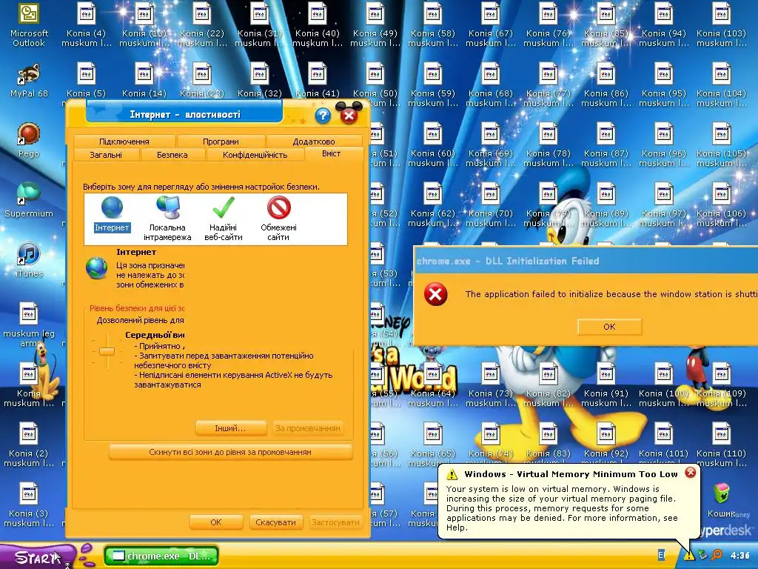Select the Internet zone globe icon
This screenshot has width=758, height=569.
coord(112,207)
